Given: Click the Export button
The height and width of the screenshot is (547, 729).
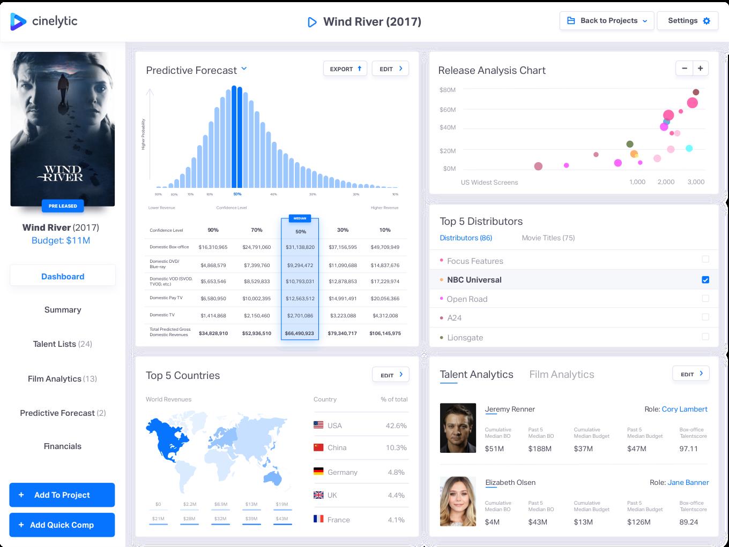Looking at the screenshot, I should (x=345, y=69).
